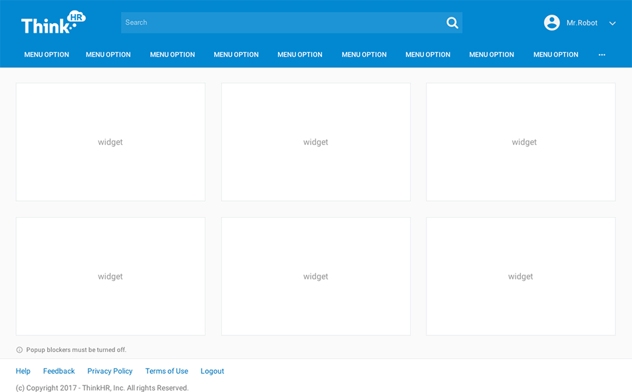Click the magnifying glass search icon

coord(452,23)
